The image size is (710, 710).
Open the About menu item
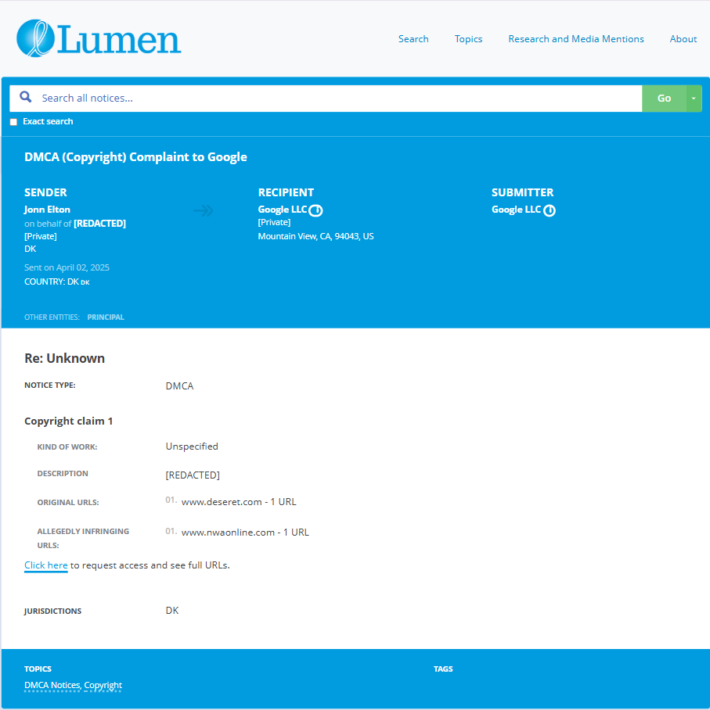tap(683, 39)
